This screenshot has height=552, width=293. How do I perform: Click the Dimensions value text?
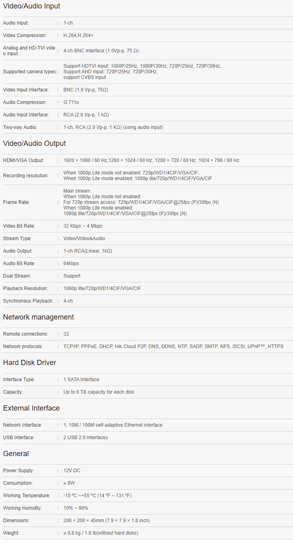pos(107,521)
